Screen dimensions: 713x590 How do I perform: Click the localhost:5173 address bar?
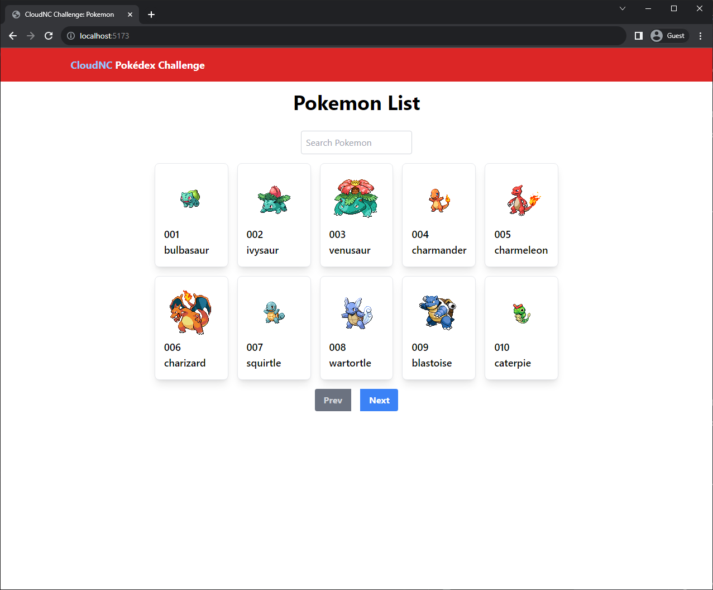343,36
